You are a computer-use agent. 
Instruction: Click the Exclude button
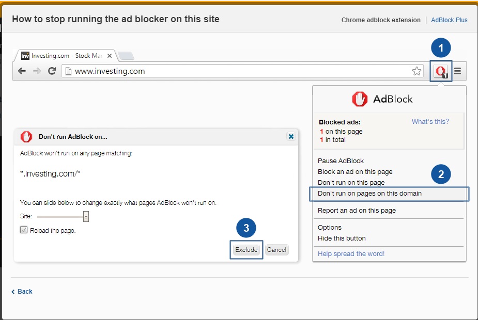pyautogui.click(x=246, y=250)
